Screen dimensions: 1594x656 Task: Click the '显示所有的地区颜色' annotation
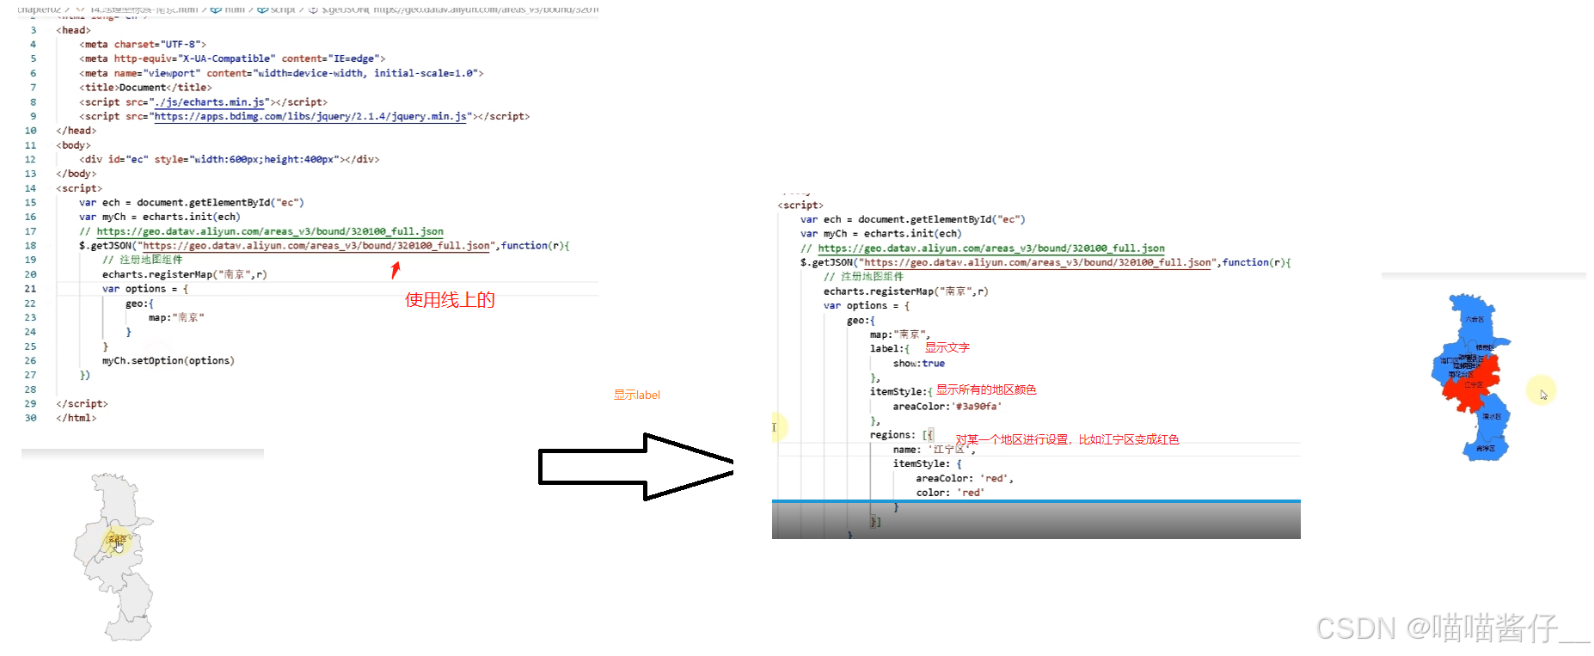pyautogui.click(x=986, y=390)
